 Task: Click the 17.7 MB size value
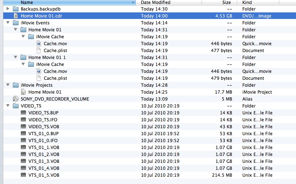point(223,92)
